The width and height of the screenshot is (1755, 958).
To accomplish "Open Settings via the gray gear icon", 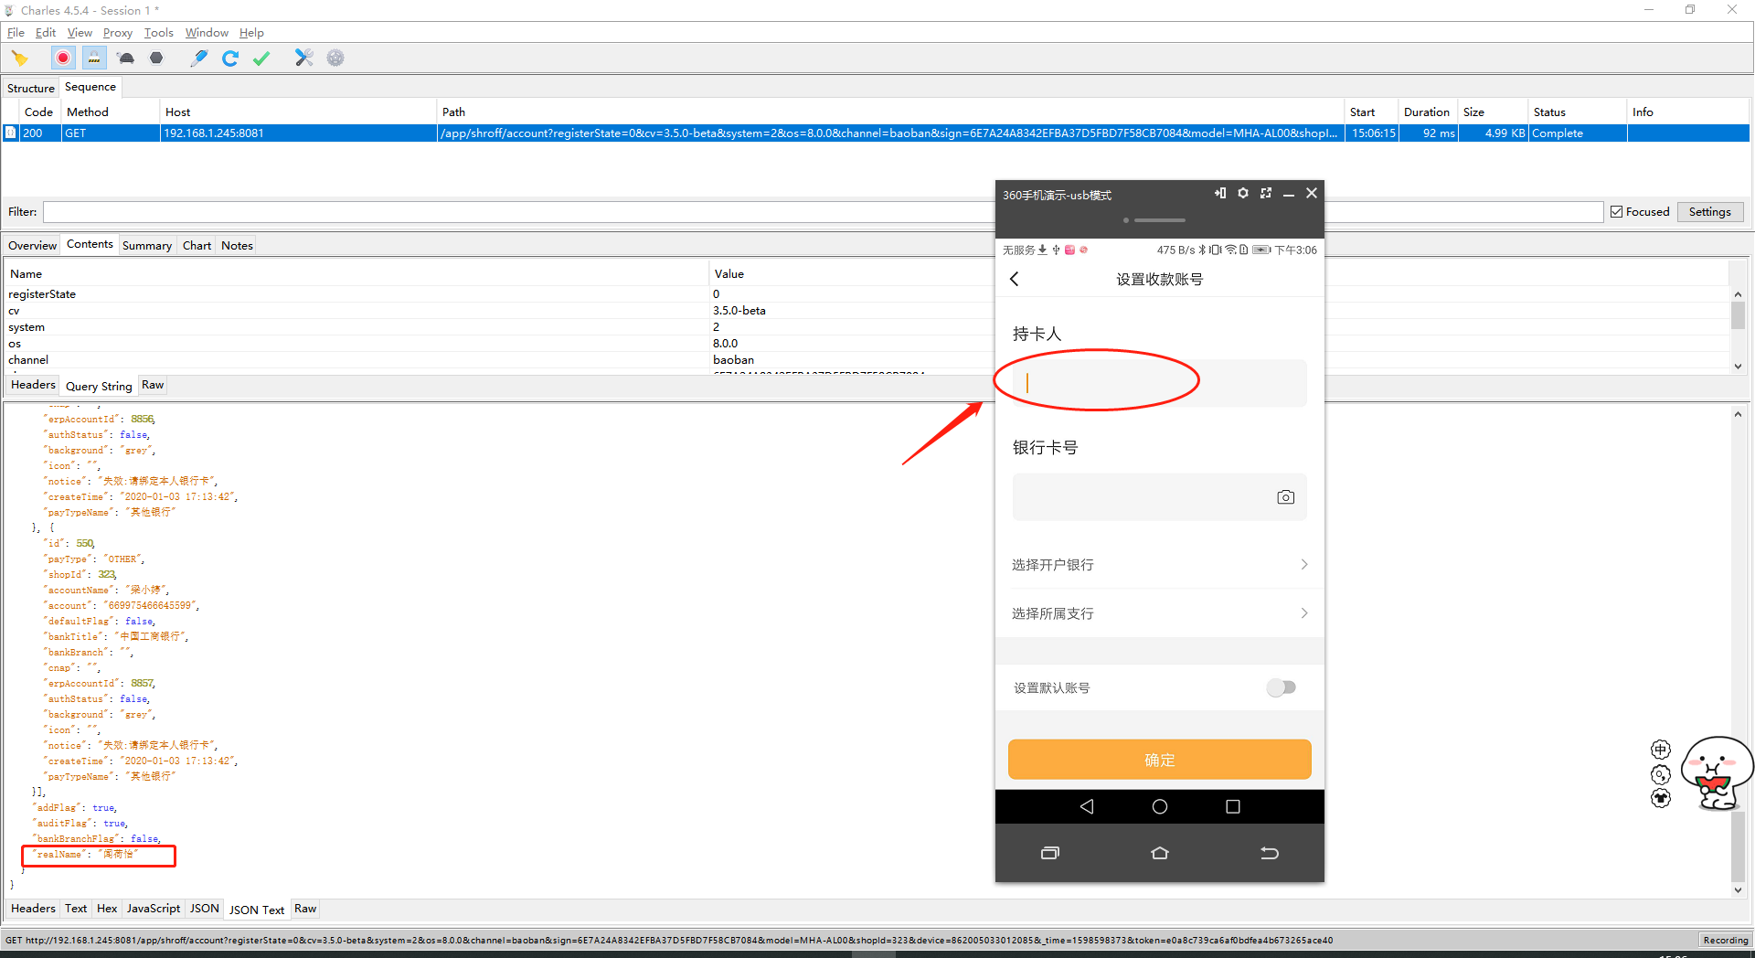I will coord(335,59).
